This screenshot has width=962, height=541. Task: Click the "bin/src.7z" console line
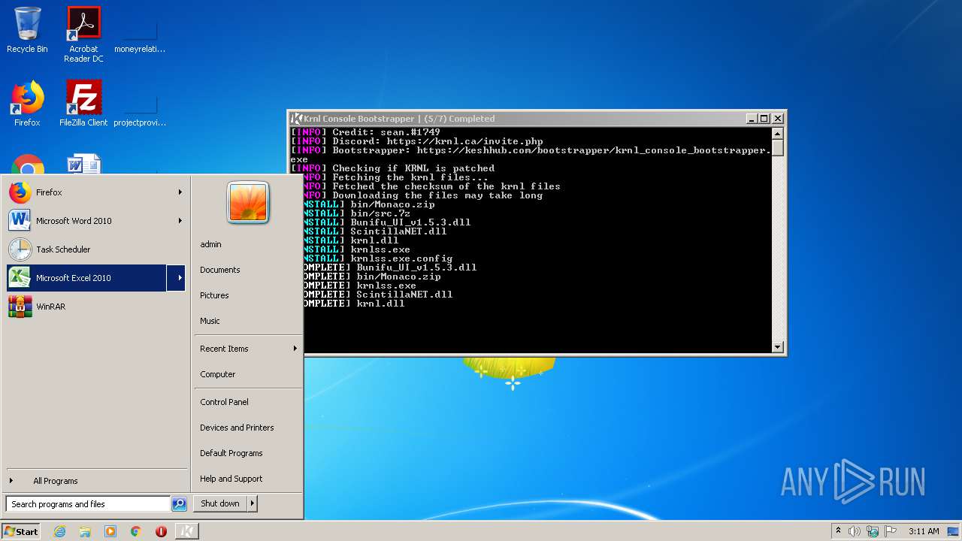[x=357, y=213]
